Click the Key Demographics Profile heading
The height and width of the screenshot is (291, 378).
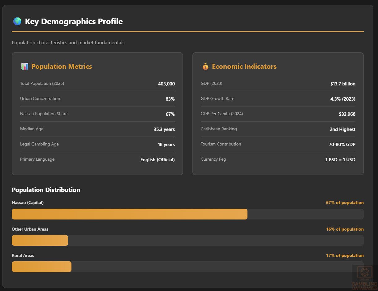(74, 21)
